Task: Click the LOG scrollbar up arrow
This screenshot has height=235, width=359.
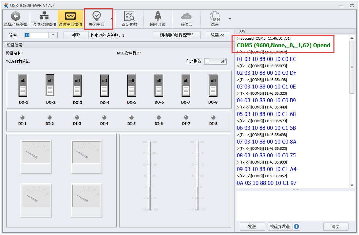Action: (x=352, y=38)
